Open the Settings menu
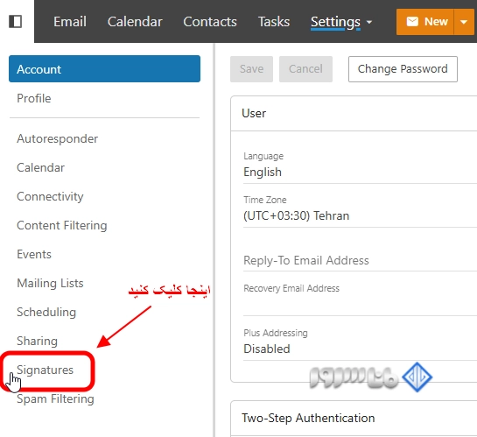This screenshot has height=437, width=477. point(335,22)
